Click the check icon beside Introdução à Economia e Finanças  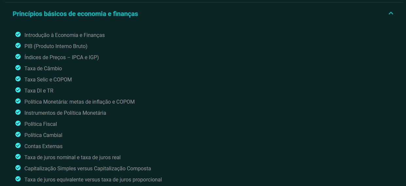tap(18, 34)
